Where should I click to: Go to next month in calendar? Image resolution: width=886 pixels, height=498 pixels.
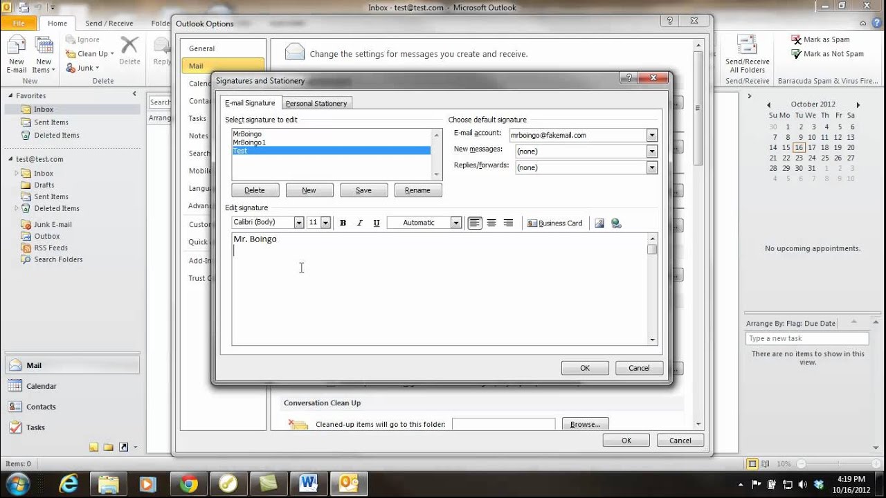[x=859, y=104]
